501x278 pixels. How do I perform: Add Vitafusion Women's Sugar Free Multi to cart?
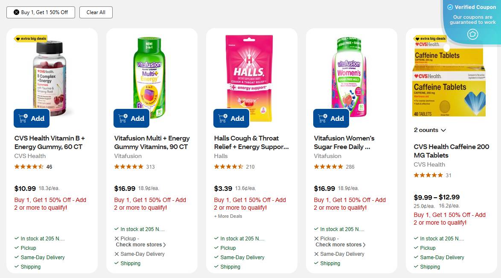[331, 118]
